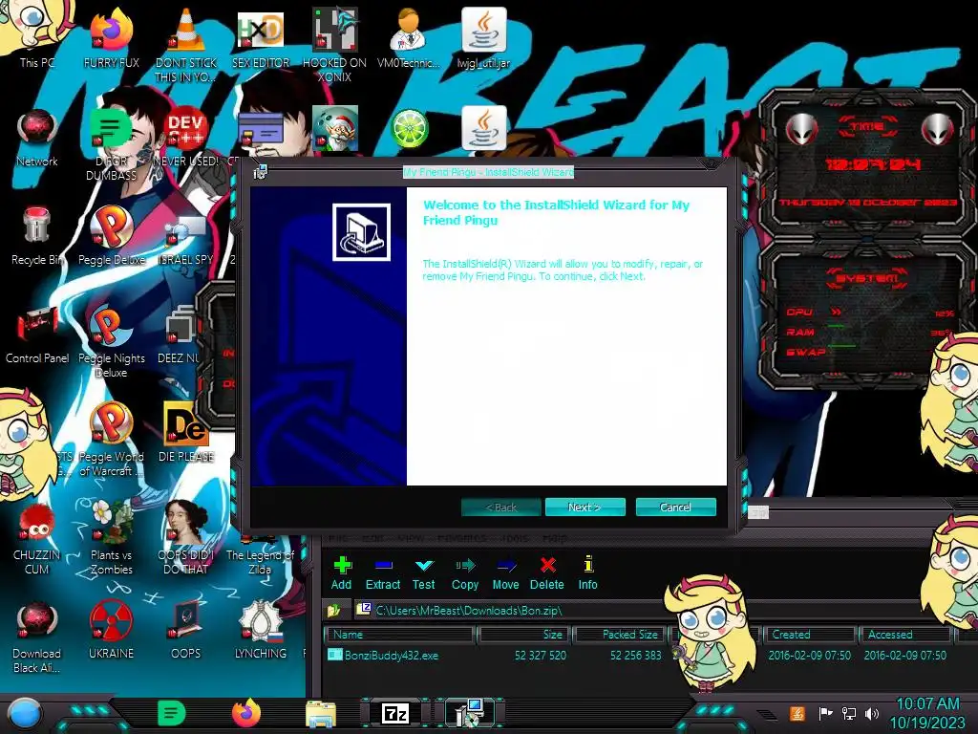Click the up-folder icon beside the 7-Zip path
Screen dimensions: 978x734
[334, 610]
